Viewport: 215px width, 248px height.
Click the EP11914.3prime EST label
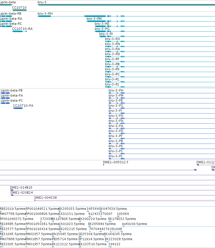(91, 239)
